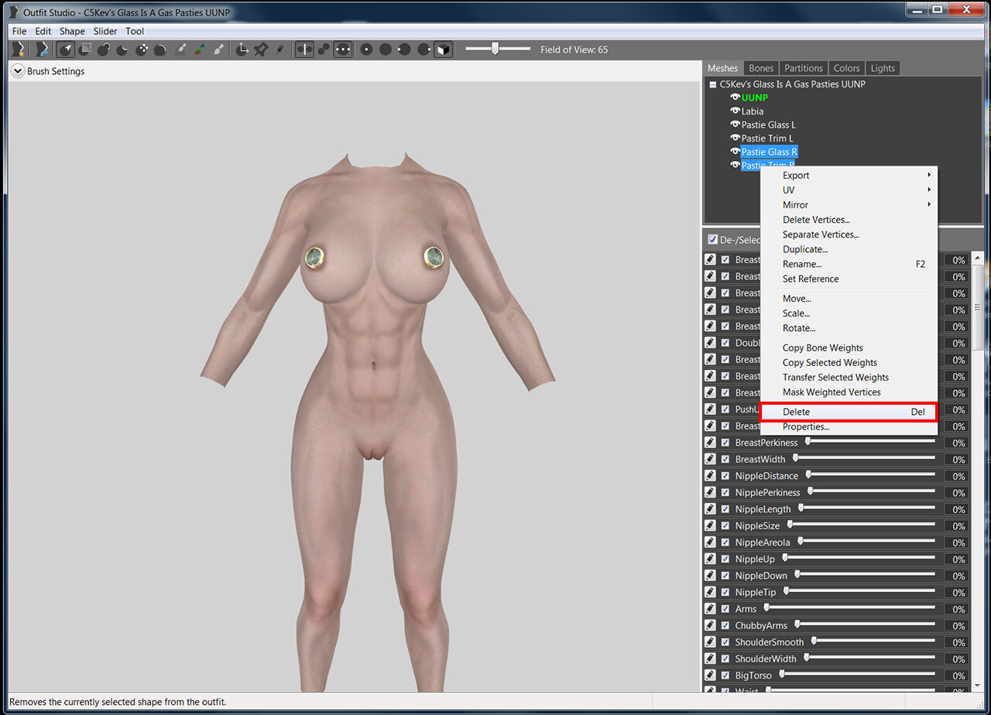Collapse the C5Kev's Glass Pasties tree node
The height and width of the screenshot is (715, 991).
(x=712, y=84)
